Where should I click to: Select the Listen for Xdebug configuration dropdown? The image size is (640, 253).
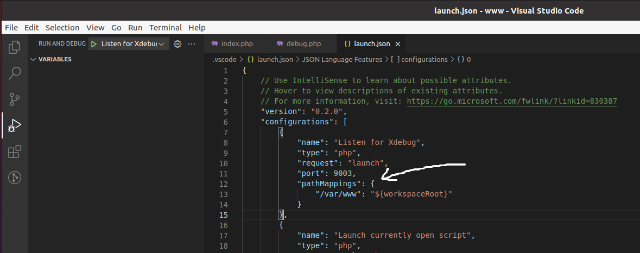pos(129,43)
